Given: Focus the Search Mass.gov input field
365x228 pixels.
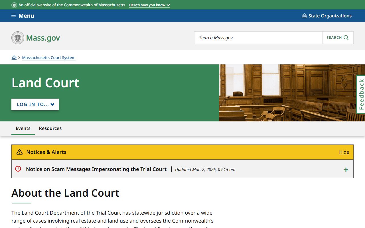Looking at the screenshot, I should 258,38.
